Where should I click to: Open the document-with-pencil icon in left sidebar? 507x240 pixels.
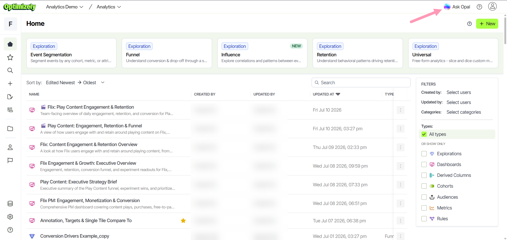[x=10, y=97]
